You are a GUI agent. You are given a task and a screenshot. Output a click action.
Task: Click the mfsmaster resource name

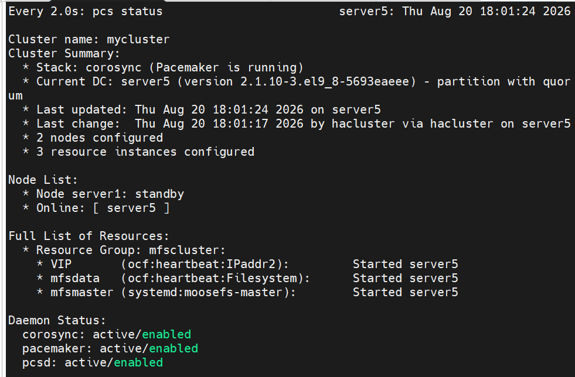pos(82,292)
